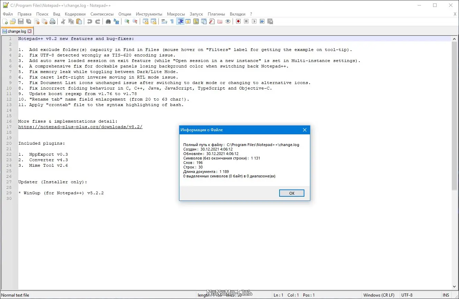459x299 pixels.
Task: Print the document using the printer icon
Action: pyautogui.click(x=52, y=21)
